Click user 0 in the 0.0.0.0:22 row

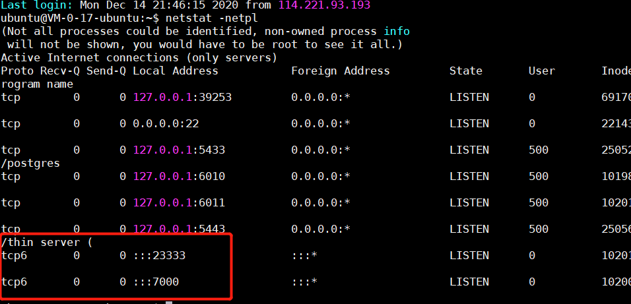[x=532, y=123]
